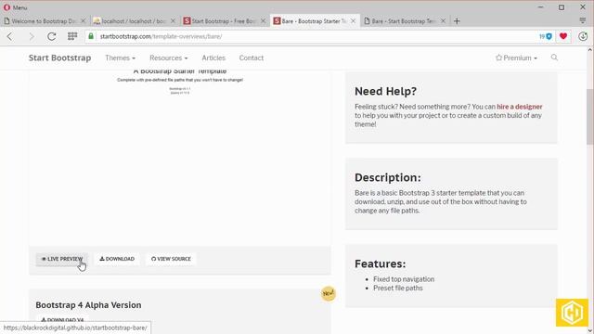This screenshot has width=594, height=334.
Task: Close the Start Bootstrap - Free tab
Action: pos(264,21)
